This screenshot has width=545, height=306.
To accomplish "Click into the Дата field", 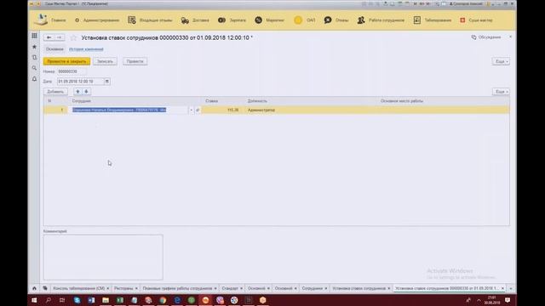I will (x=80, y=82).
